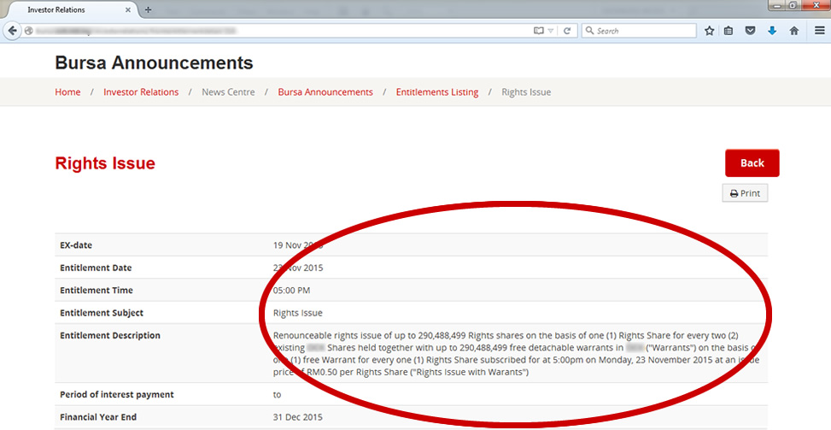Toggle reader view in the address bar

pos(539,31)
